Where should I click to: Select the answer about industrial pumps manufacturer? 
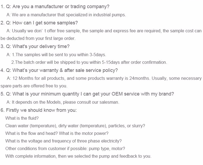tap(66, 15)
